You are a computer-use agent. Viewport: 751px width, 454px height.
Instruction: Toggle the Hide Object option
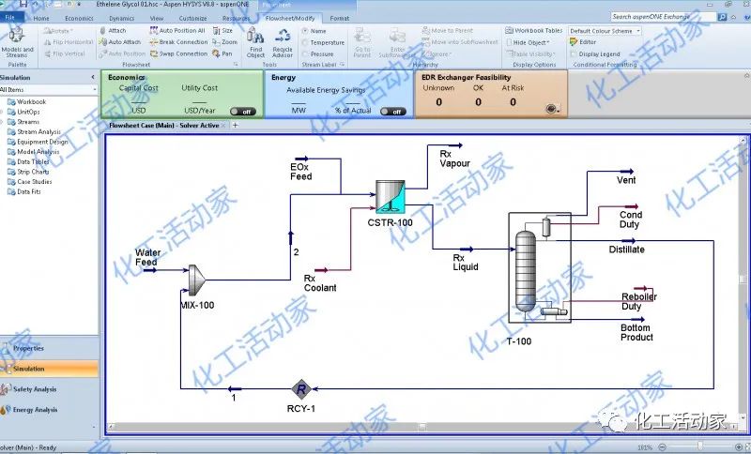[529, 42]
